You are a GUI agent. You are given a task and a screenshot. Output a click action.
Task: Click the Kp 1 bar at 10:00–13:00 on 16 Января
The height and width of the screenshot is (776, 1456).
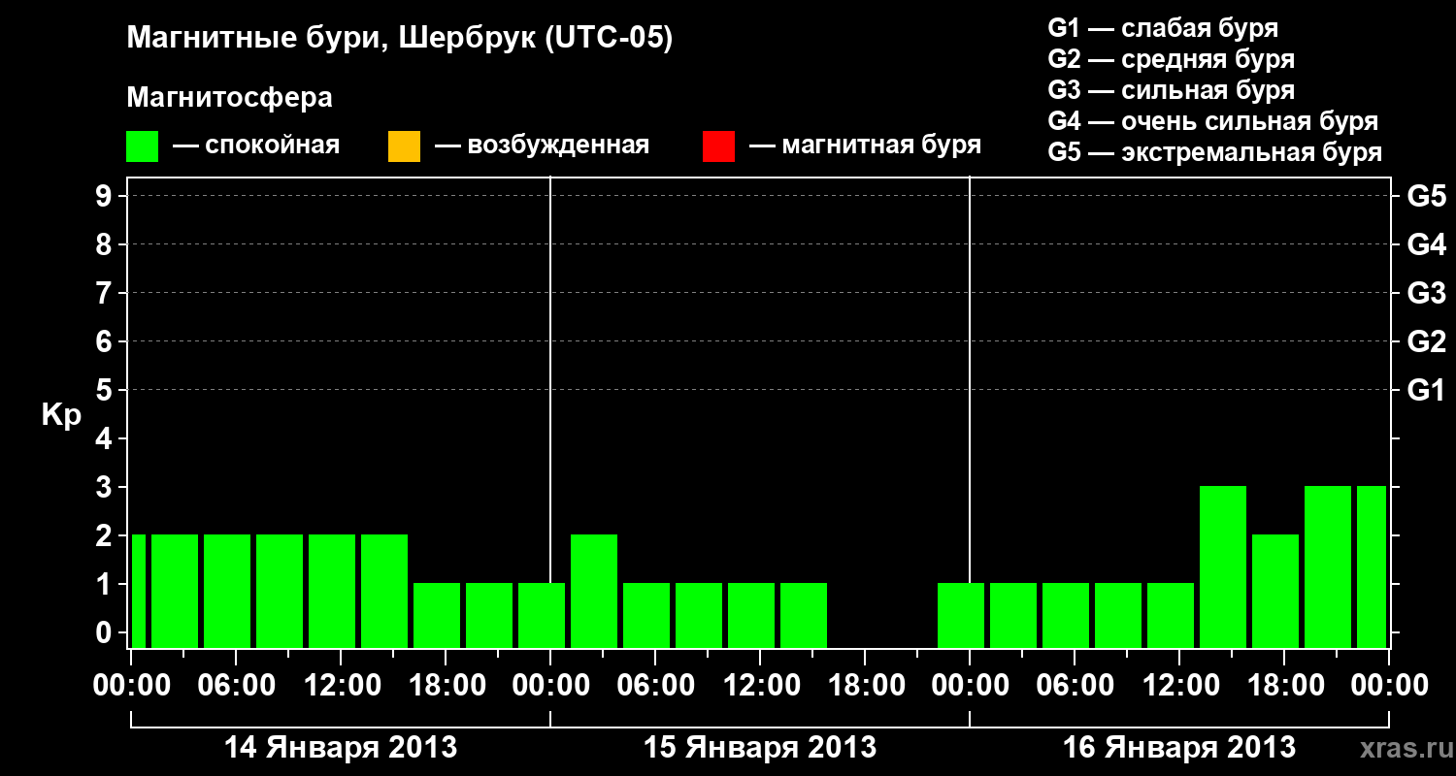1171,615
